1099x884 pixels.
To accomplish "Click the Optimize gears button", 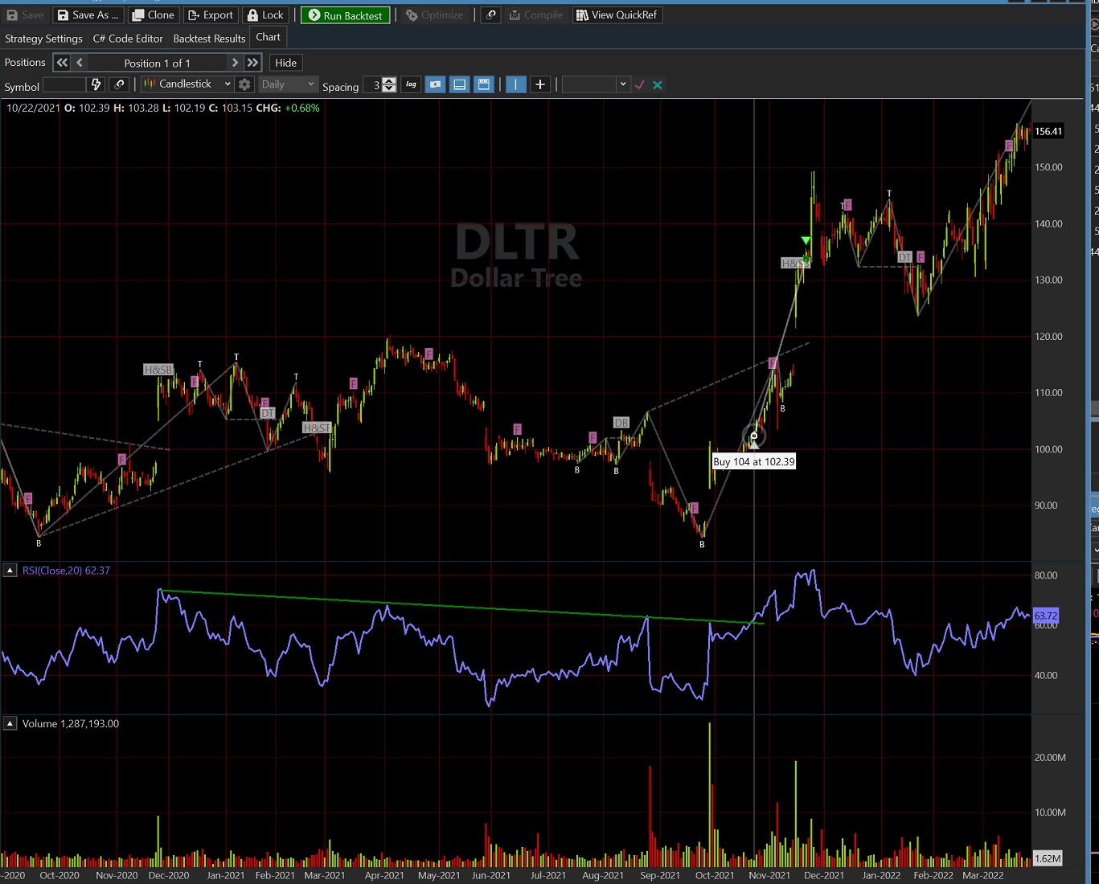I will point(435,14).
